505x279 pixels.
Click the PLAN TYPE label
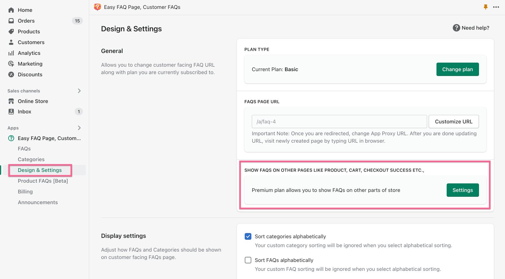pyautogui.click(x=257, y=49)
